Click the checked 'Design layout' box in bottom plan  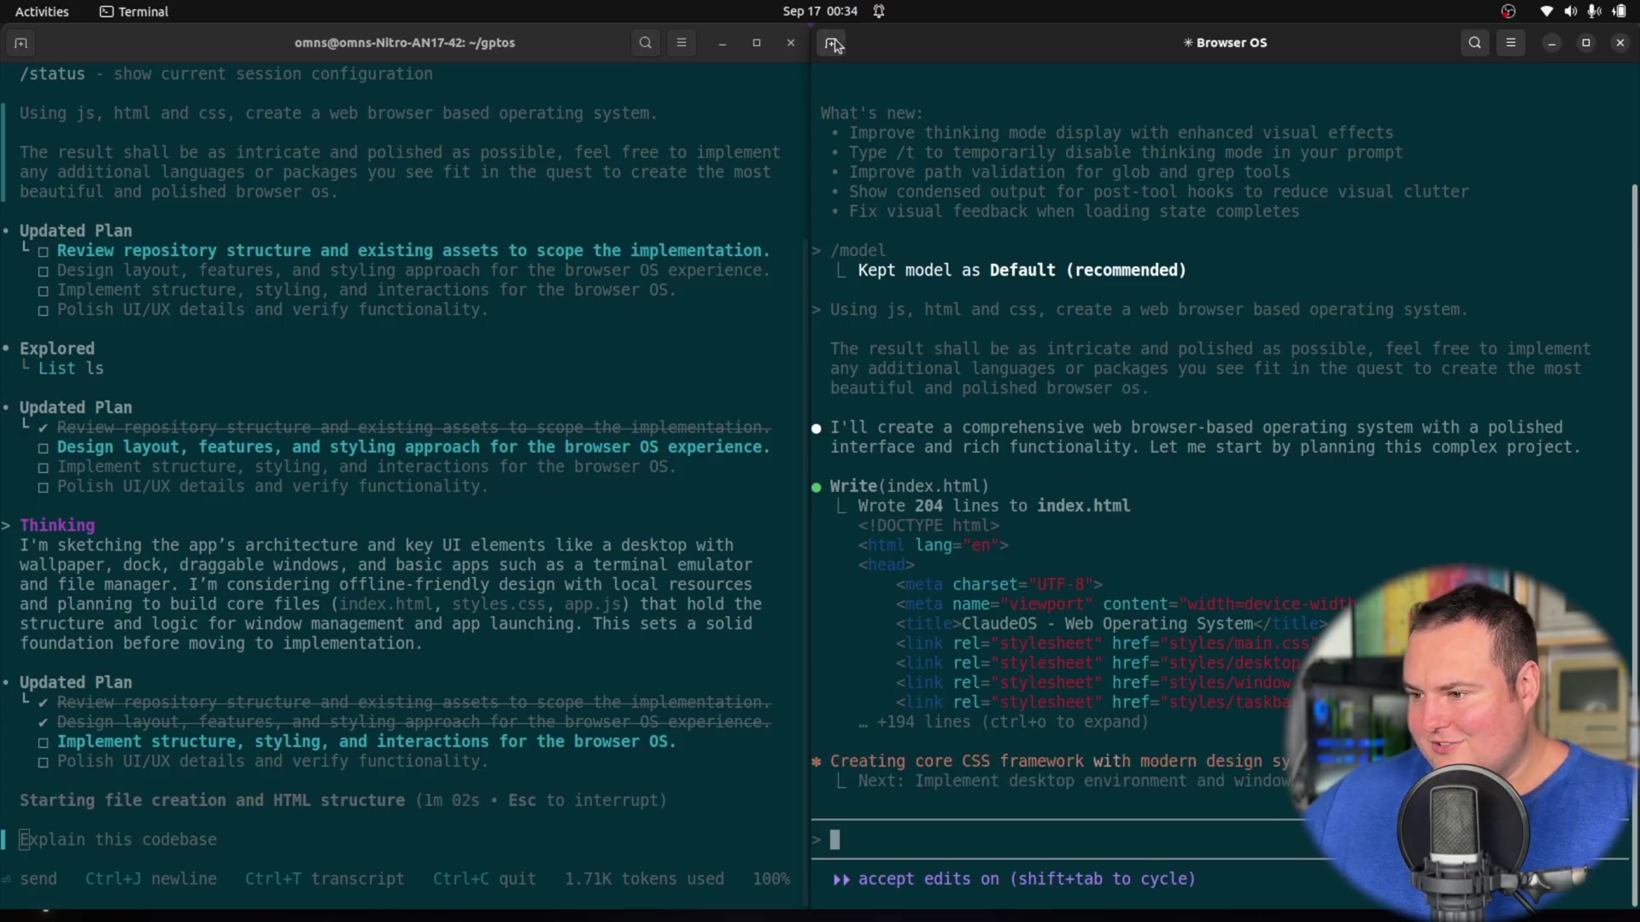(x=43, y=722)
